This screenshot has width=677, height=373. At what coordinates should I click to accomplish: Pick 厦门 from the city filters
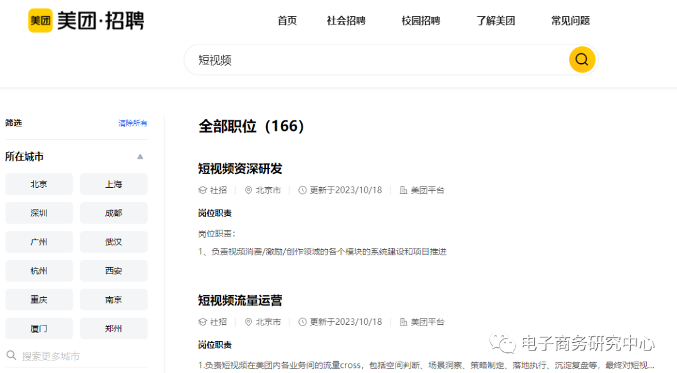click(39, 329)
